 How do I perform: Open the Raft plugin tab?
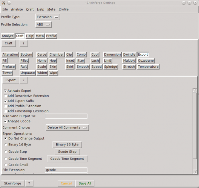(x=24, y=67)
